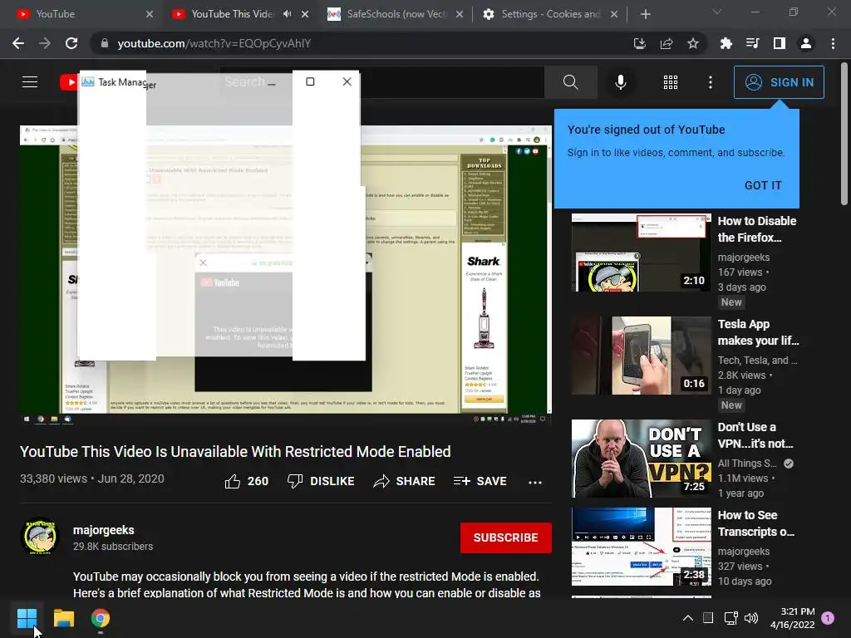Image resolution: width=851 pixels, height=638 pixels.
Task: Open File Explorer from taskbar
Action: 63,618
